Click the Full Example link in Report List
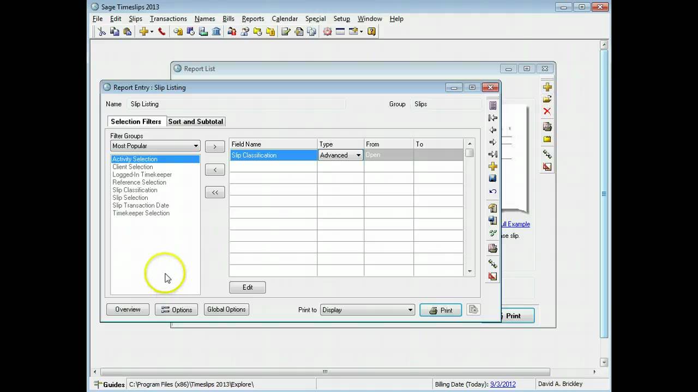This screenshot has width=698, height=392. coord(515,224)
